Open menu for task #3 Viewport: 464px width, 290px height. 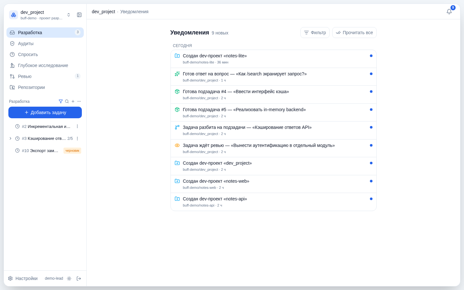77,139
